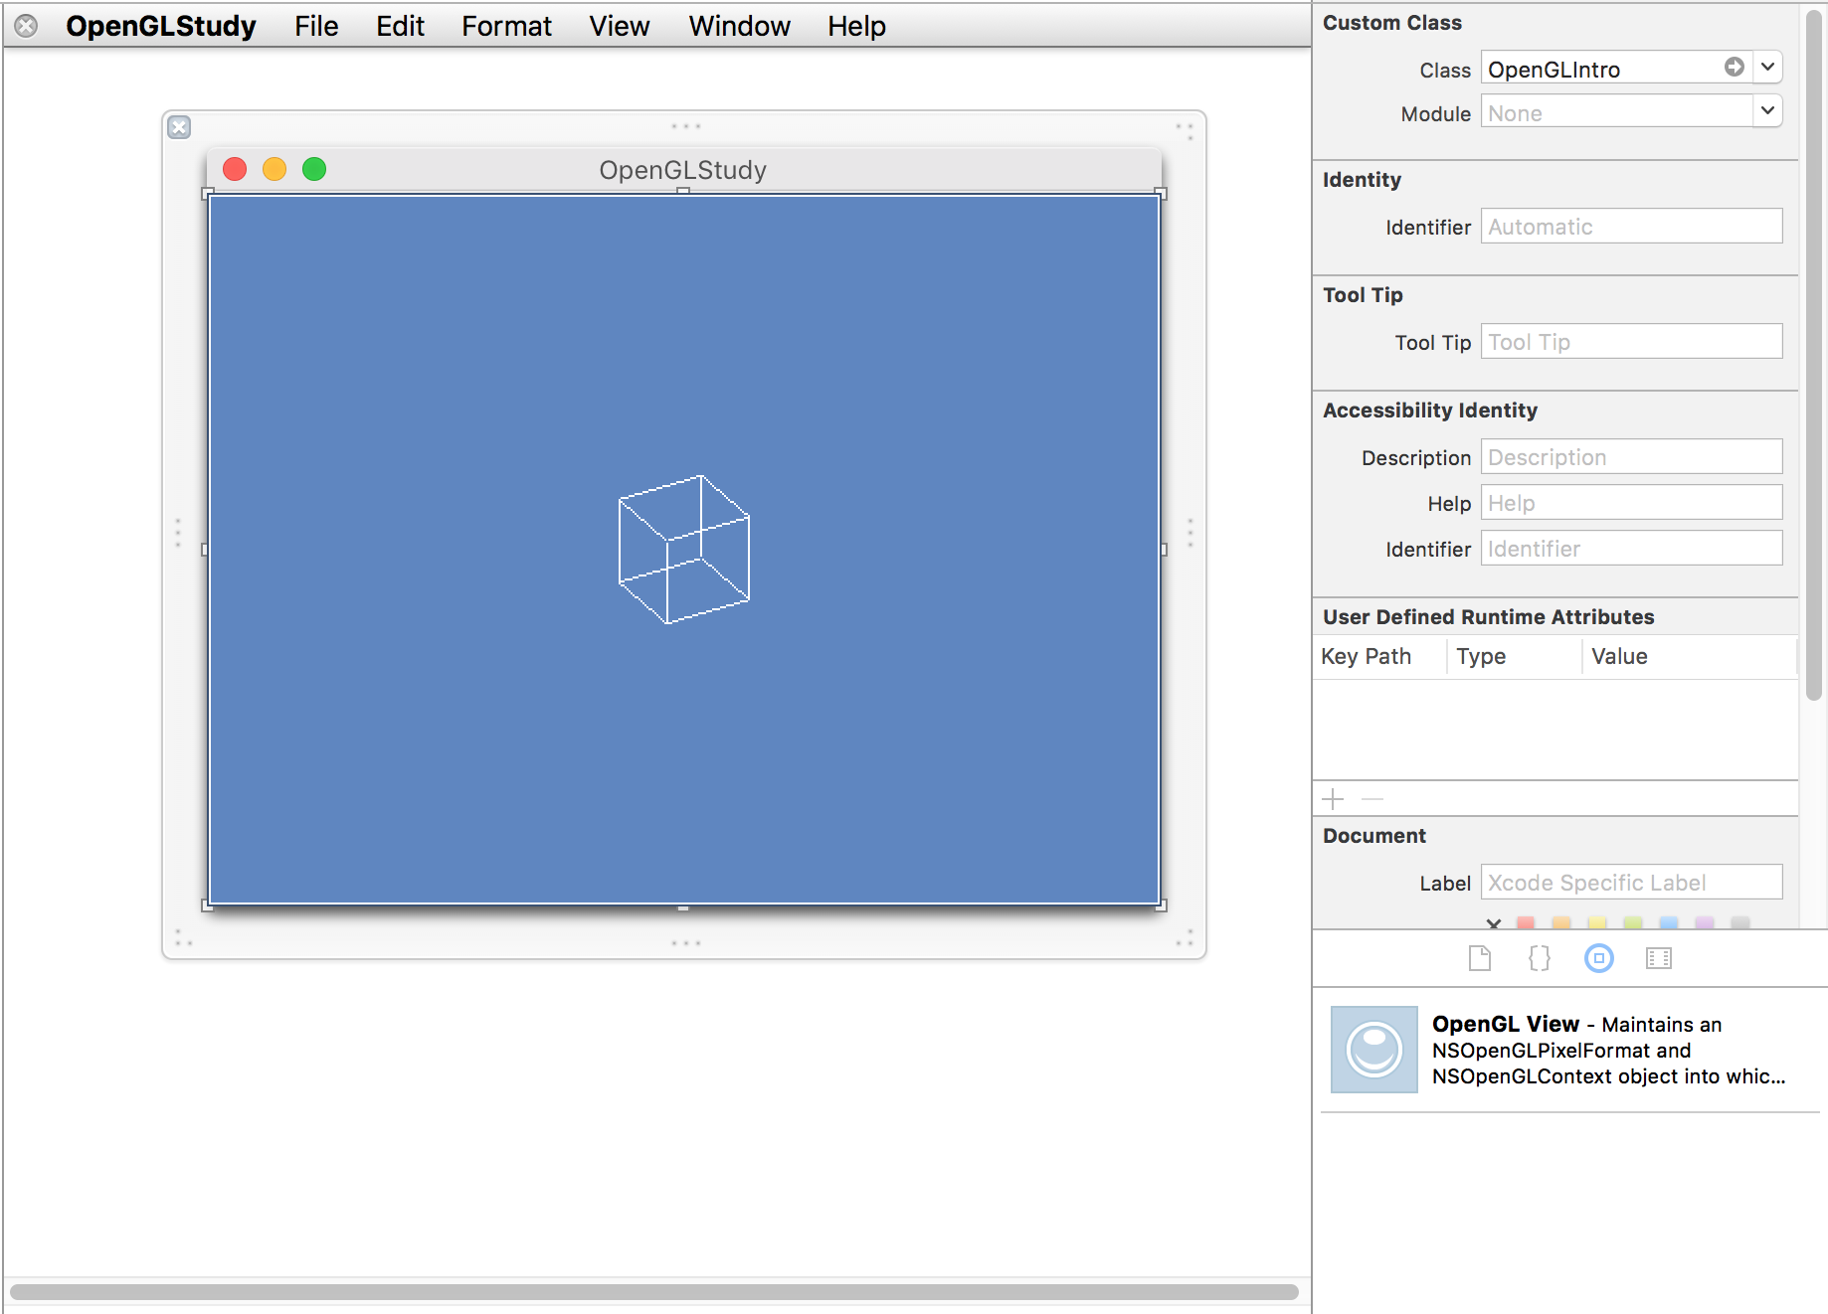The width and height of the screenshot is (1828, 1314).
Task: Click the Type column header
Action: pos(1515,656)
